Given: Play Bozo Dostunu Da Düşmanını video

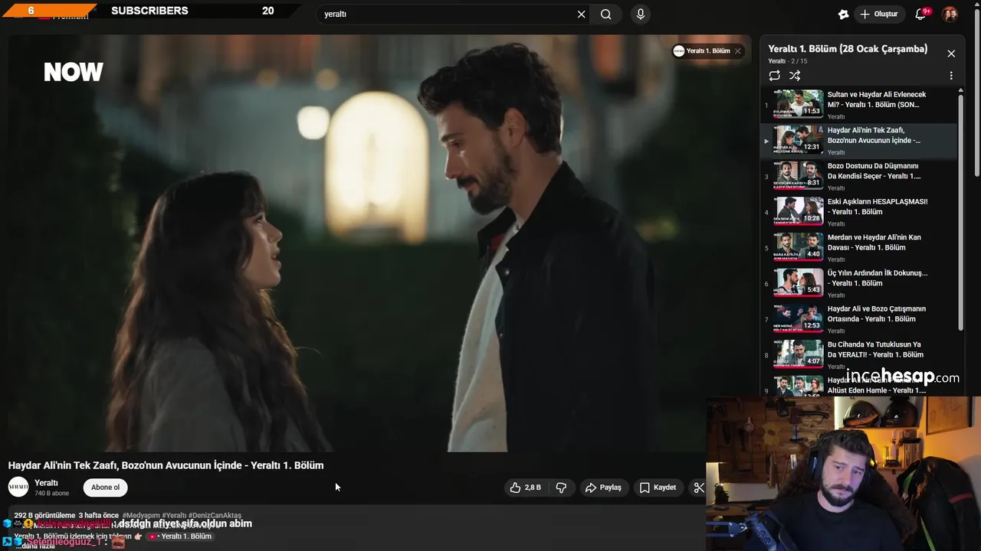Looking at the screenshot, I should 858,176.
